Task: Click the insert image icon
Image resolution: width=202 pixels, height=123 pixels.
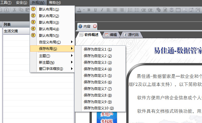Action: point(185,10)
